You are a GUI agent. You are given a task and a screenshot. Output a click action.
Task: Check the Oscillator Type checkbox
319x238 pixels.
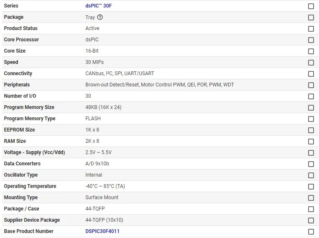[x=311, y=175]
